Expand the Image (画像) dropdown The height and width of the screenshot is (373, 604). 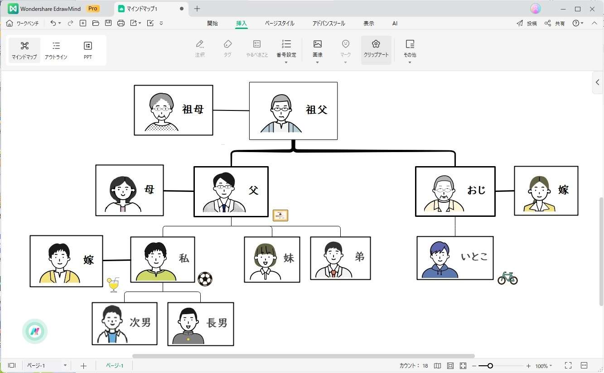[317, 62]
